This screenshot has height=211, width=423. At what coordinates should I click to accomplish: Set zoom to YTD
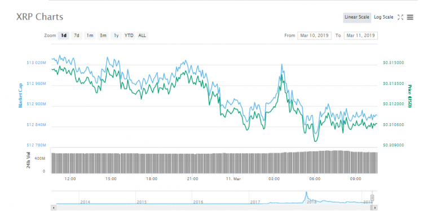pyautogui.click(x=129, y=35)
